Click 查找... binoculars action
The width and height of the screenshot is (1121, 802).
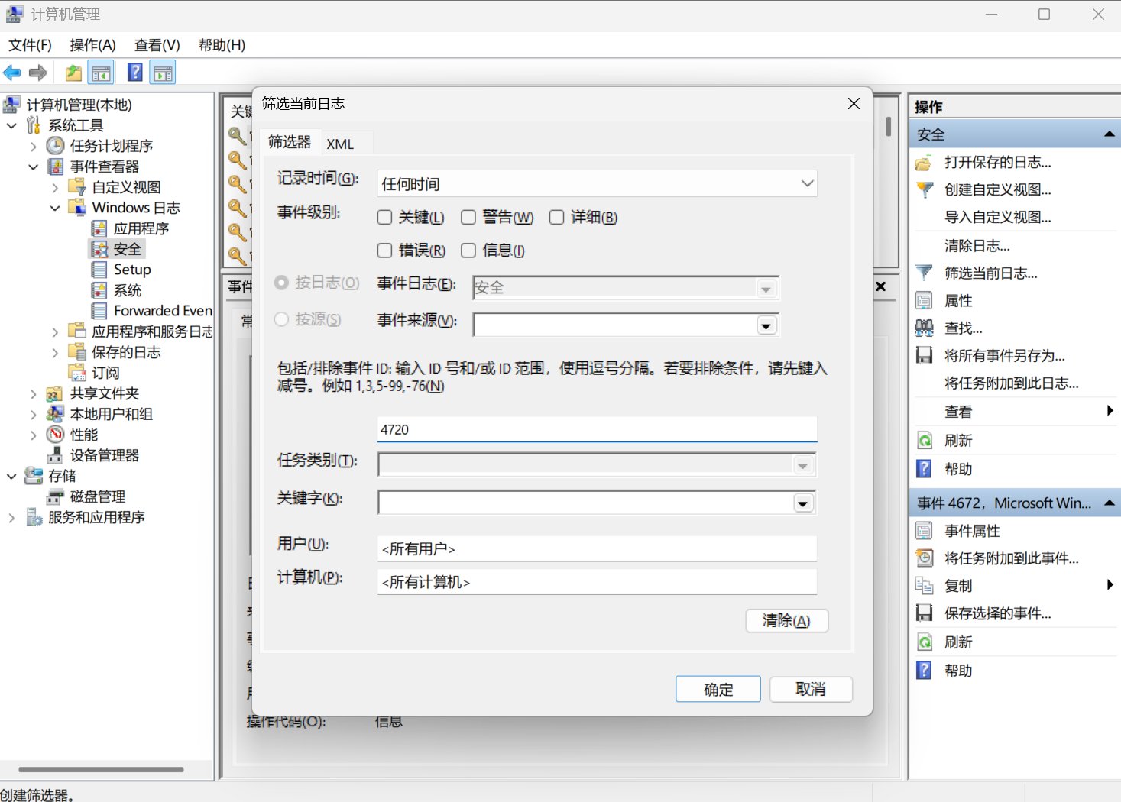[963, 328]
